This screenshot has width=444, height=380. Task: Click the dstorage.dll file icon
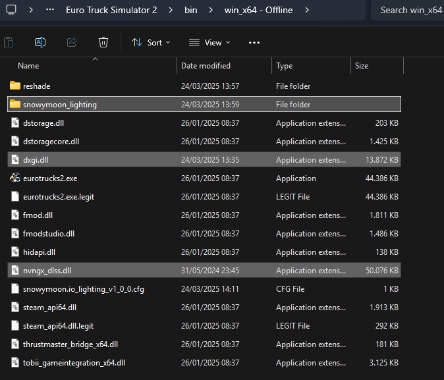tap(15, 122)
